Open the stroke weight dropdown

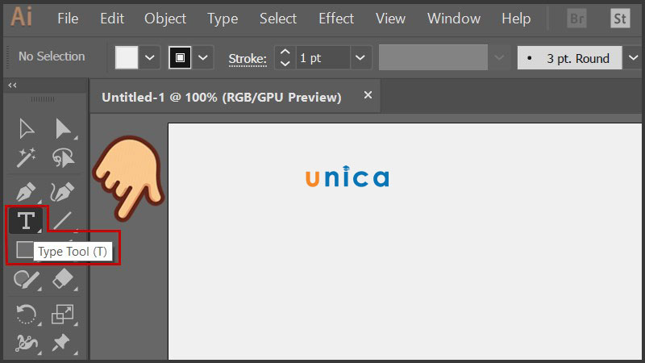[360, 57]
